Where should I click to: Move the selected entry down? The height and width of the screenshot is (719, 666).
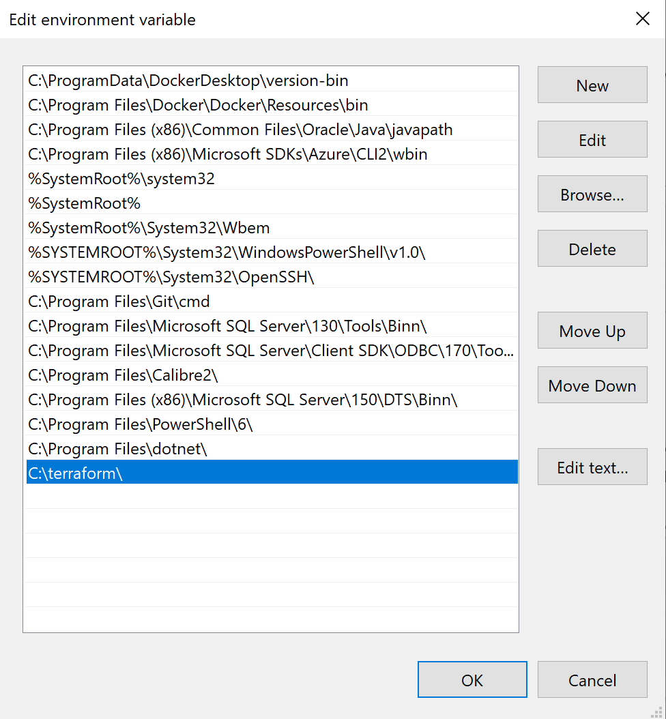pyautogui.click(x=592, y=385)
